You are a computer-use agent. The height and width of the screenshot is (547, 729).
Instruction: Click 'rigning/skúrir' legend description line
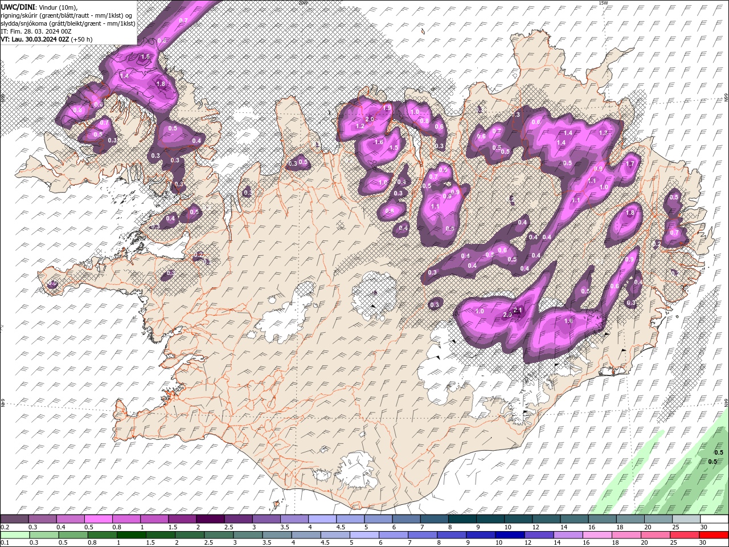66,15
